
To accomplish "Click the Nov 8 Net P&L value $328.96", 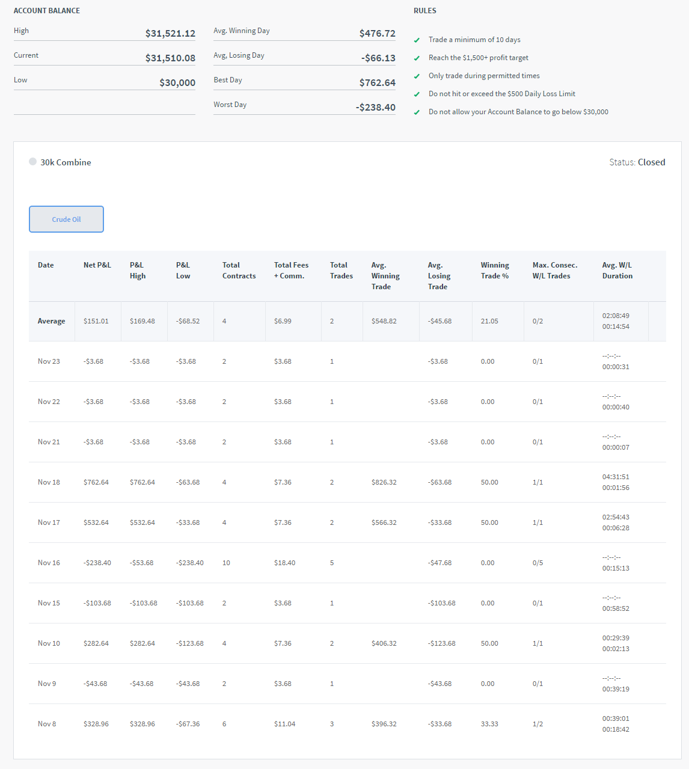I will click(x=96, y=724).
